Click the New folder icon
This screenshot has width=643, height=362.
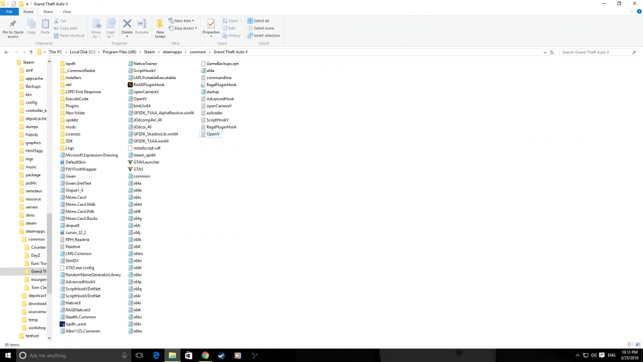[160, 28]
